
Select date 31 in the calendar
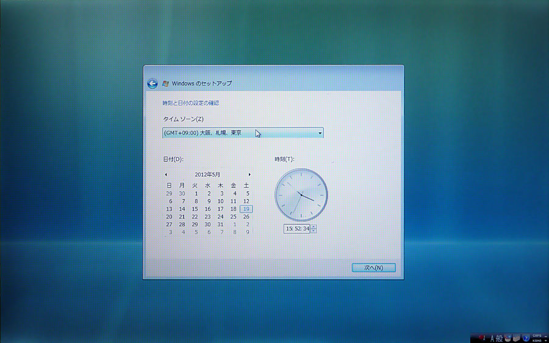coord(220,224)
